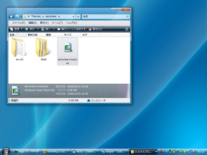Switch to hoge FFFTP taskbar button
207x155 pixels.
(27, 152)
